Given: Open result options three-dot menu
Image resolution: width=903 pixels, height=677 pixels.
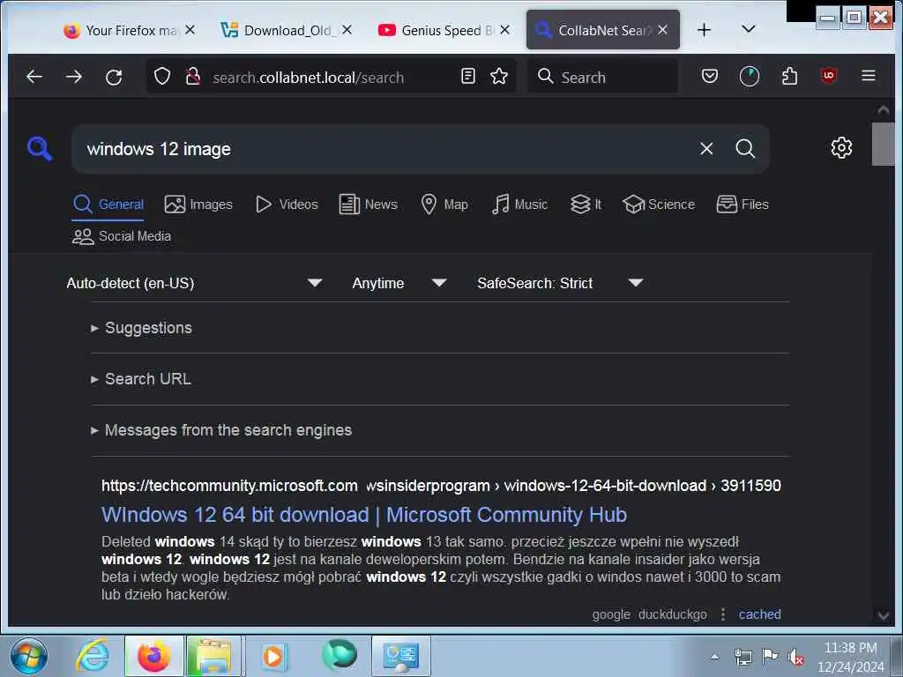Looking at the screenshot, I should tap(723, 614).
